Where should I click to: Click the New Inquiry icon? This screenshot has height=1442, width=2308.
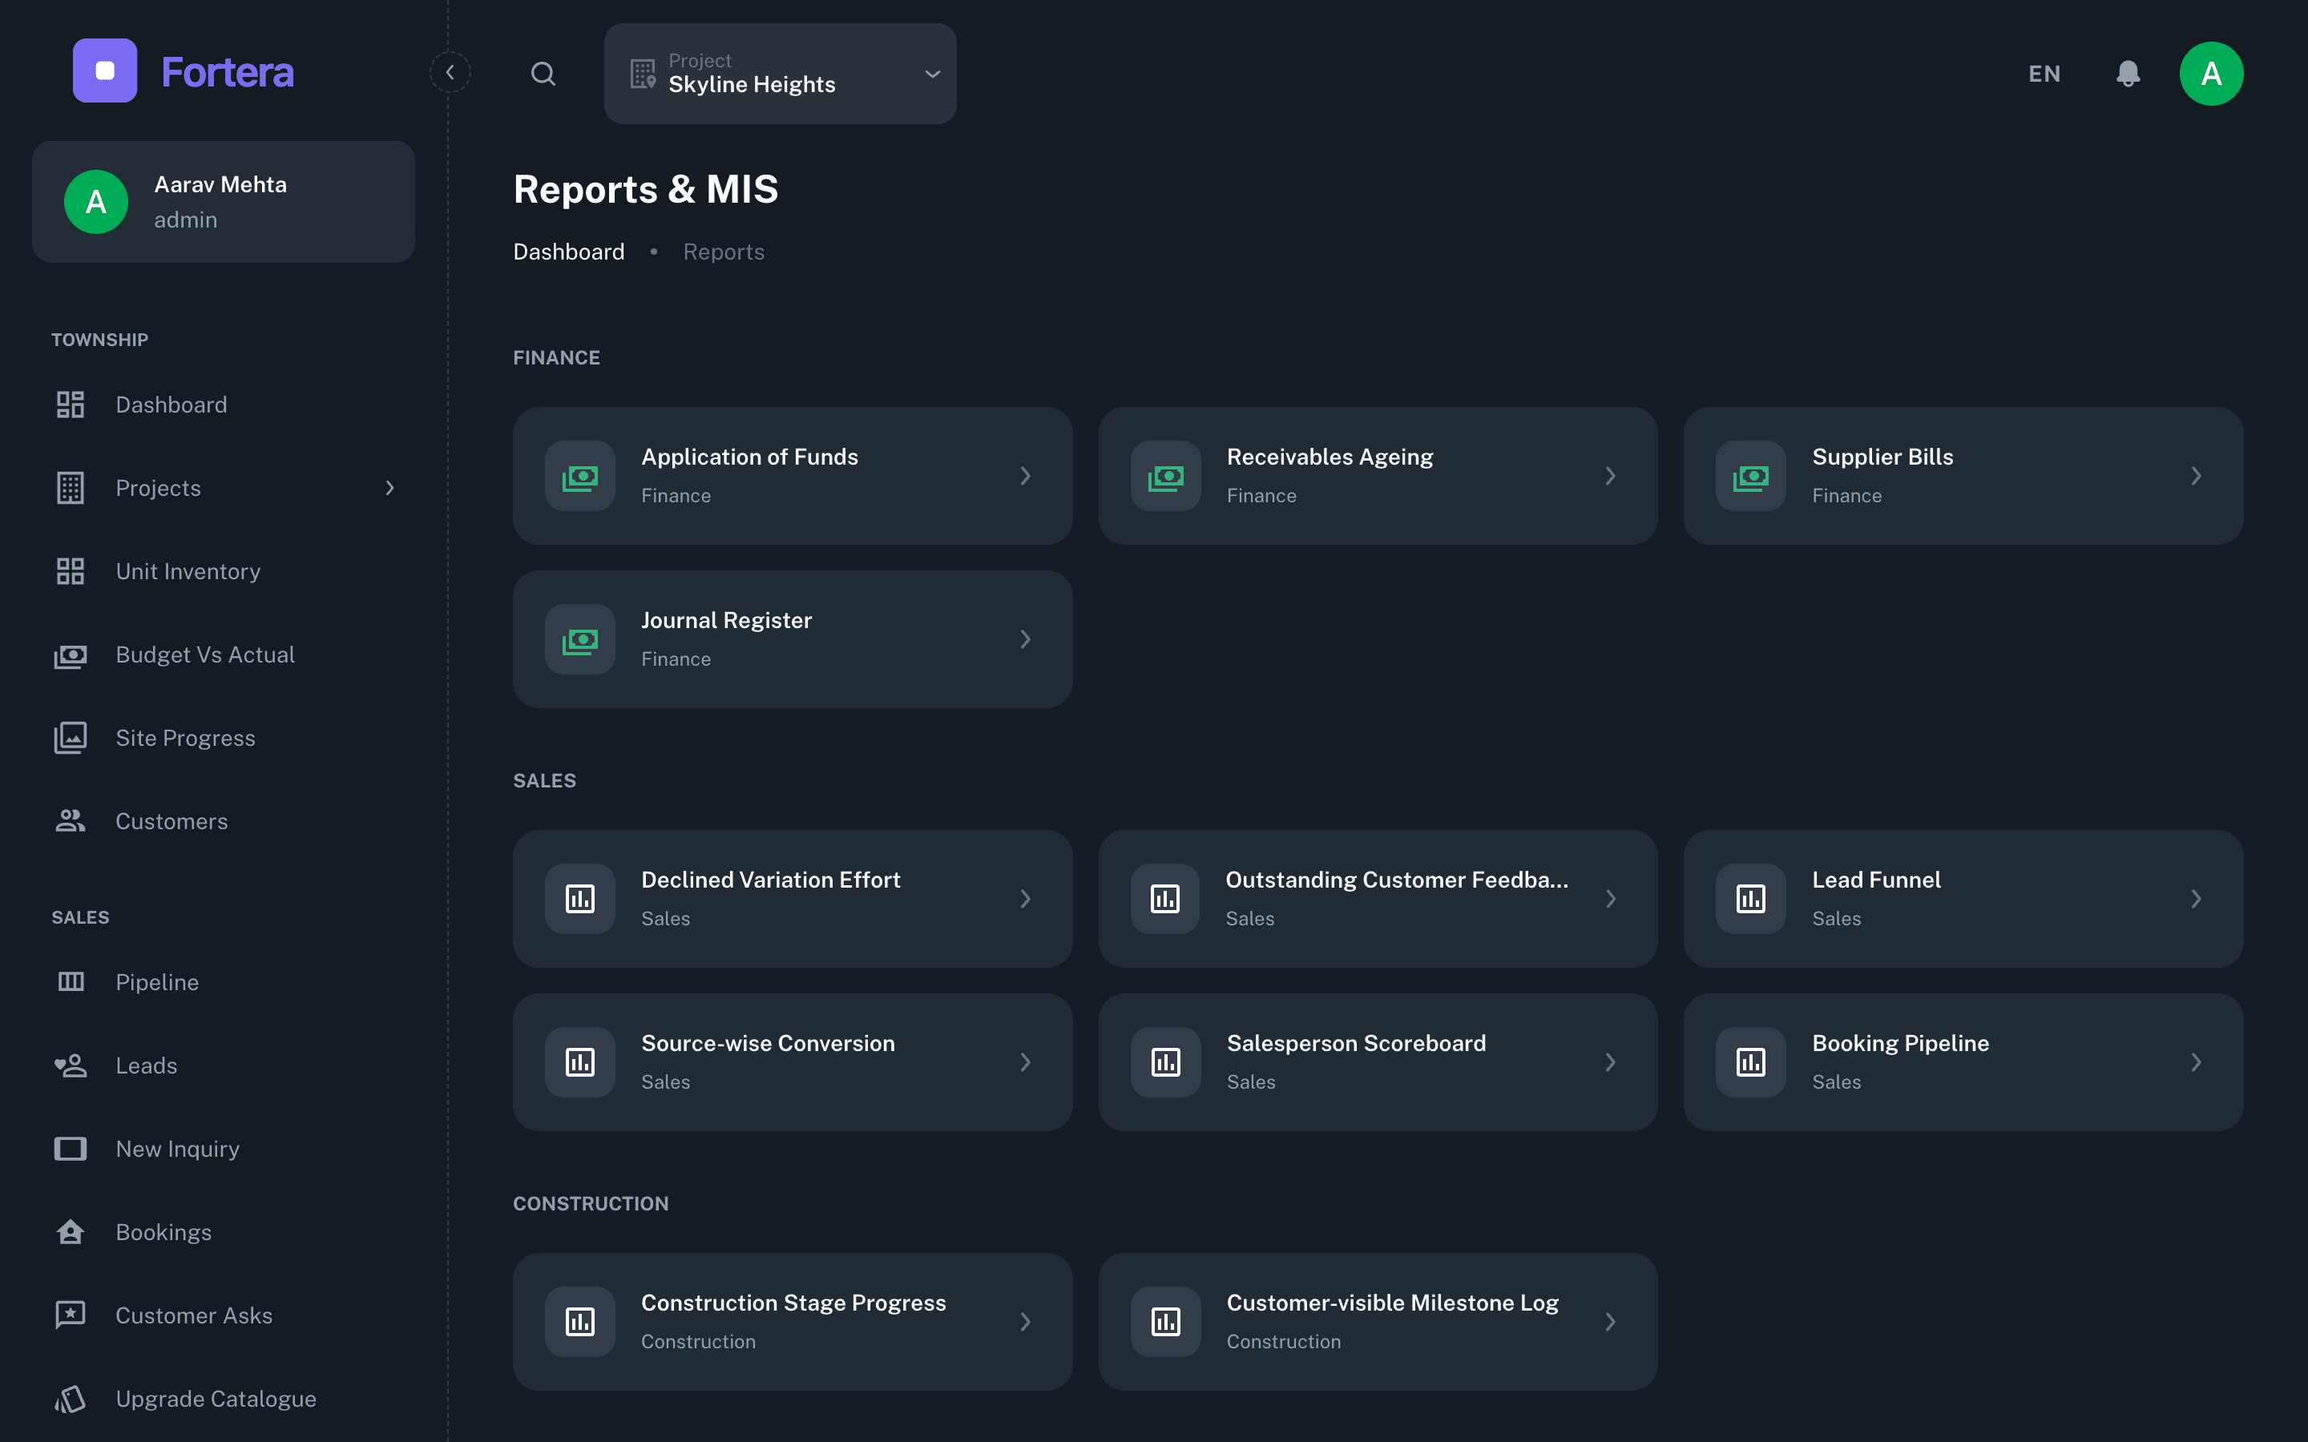(71, 1148)
